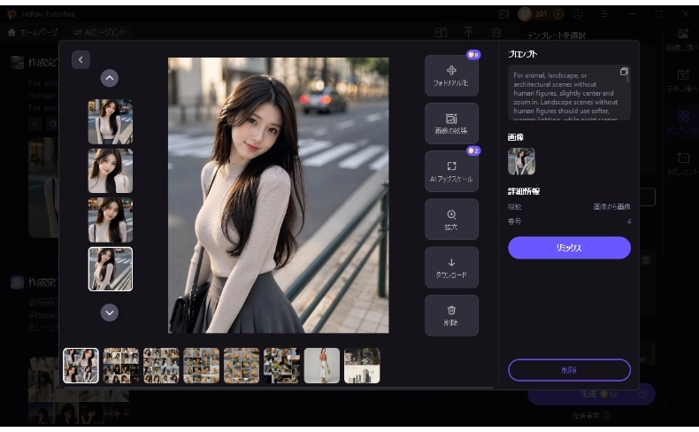The width and height of the screenshot is (699, 432).
Task: Click the main portrait preview image
Action: coord(278,196)
